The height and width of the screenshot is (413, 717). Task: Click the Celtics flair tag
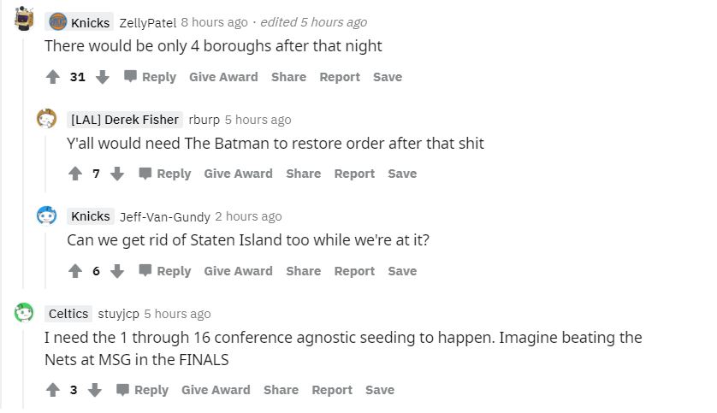pyautogui.click(x=68, y=314)
